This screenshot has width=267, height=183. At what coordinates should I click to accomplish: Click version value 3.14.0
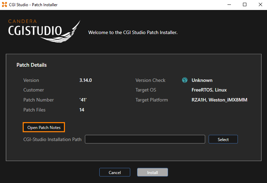(86, 80)
